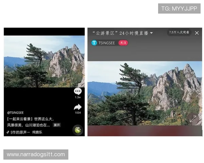Follow TSINGSEE with the red 关注 button
Screen dimensions: 204x163
coord(123,43)
